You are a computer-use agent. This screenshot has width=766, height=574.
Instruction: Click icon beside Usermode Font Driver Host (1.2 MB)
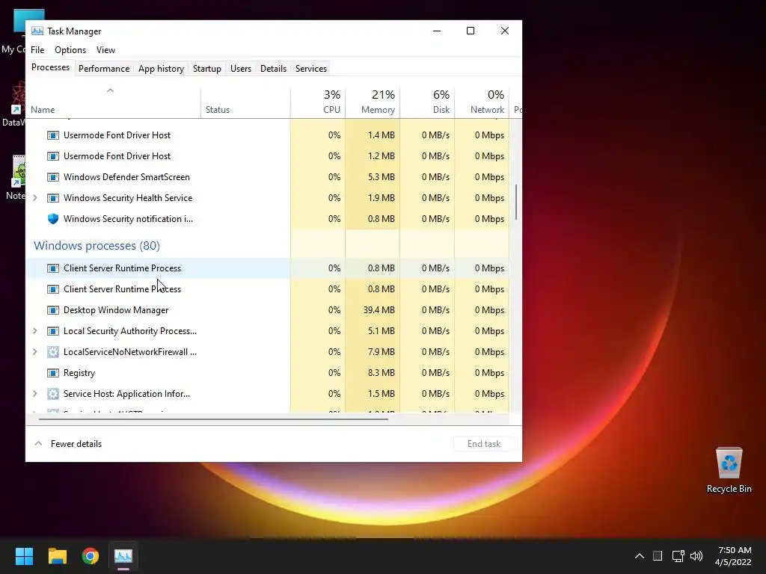tap(53, 156)
